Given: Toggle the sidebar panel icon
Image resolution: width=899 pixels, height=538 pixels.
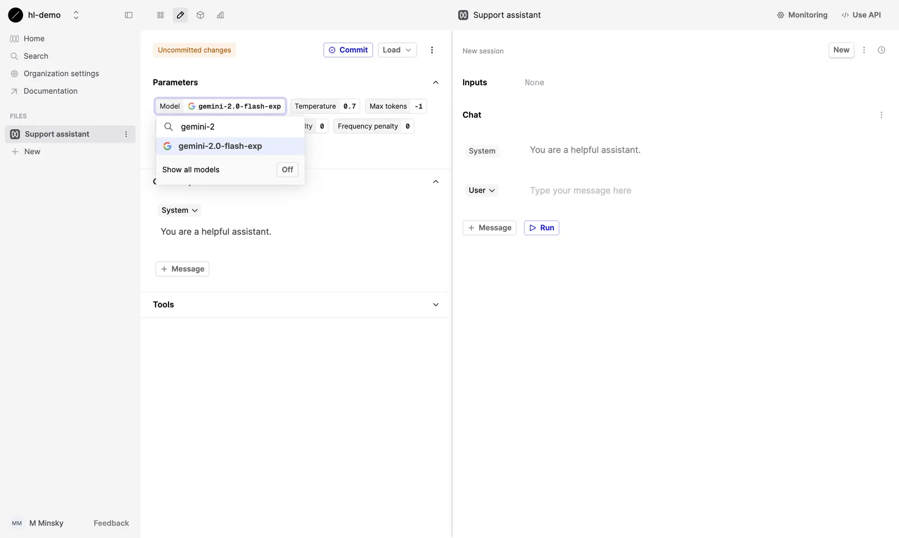Looking at the screenshot, I should coord(129,15).
